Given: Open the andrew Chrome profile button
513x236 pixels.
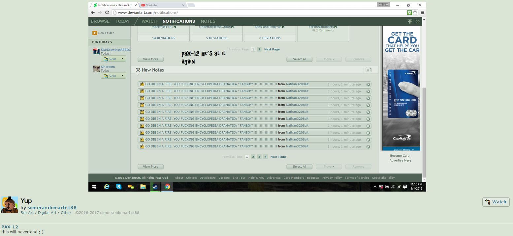Looking at the screenshot, I should point(383,4).
